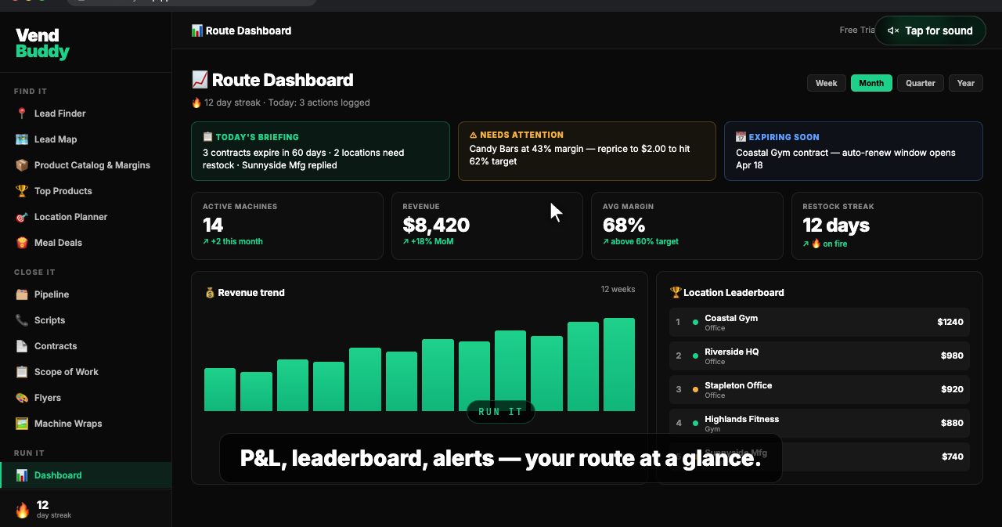Screen dimensions: 1002x527
Task: Click the money bag icon by Revenue trend
Action: click(x=210, y=293)
